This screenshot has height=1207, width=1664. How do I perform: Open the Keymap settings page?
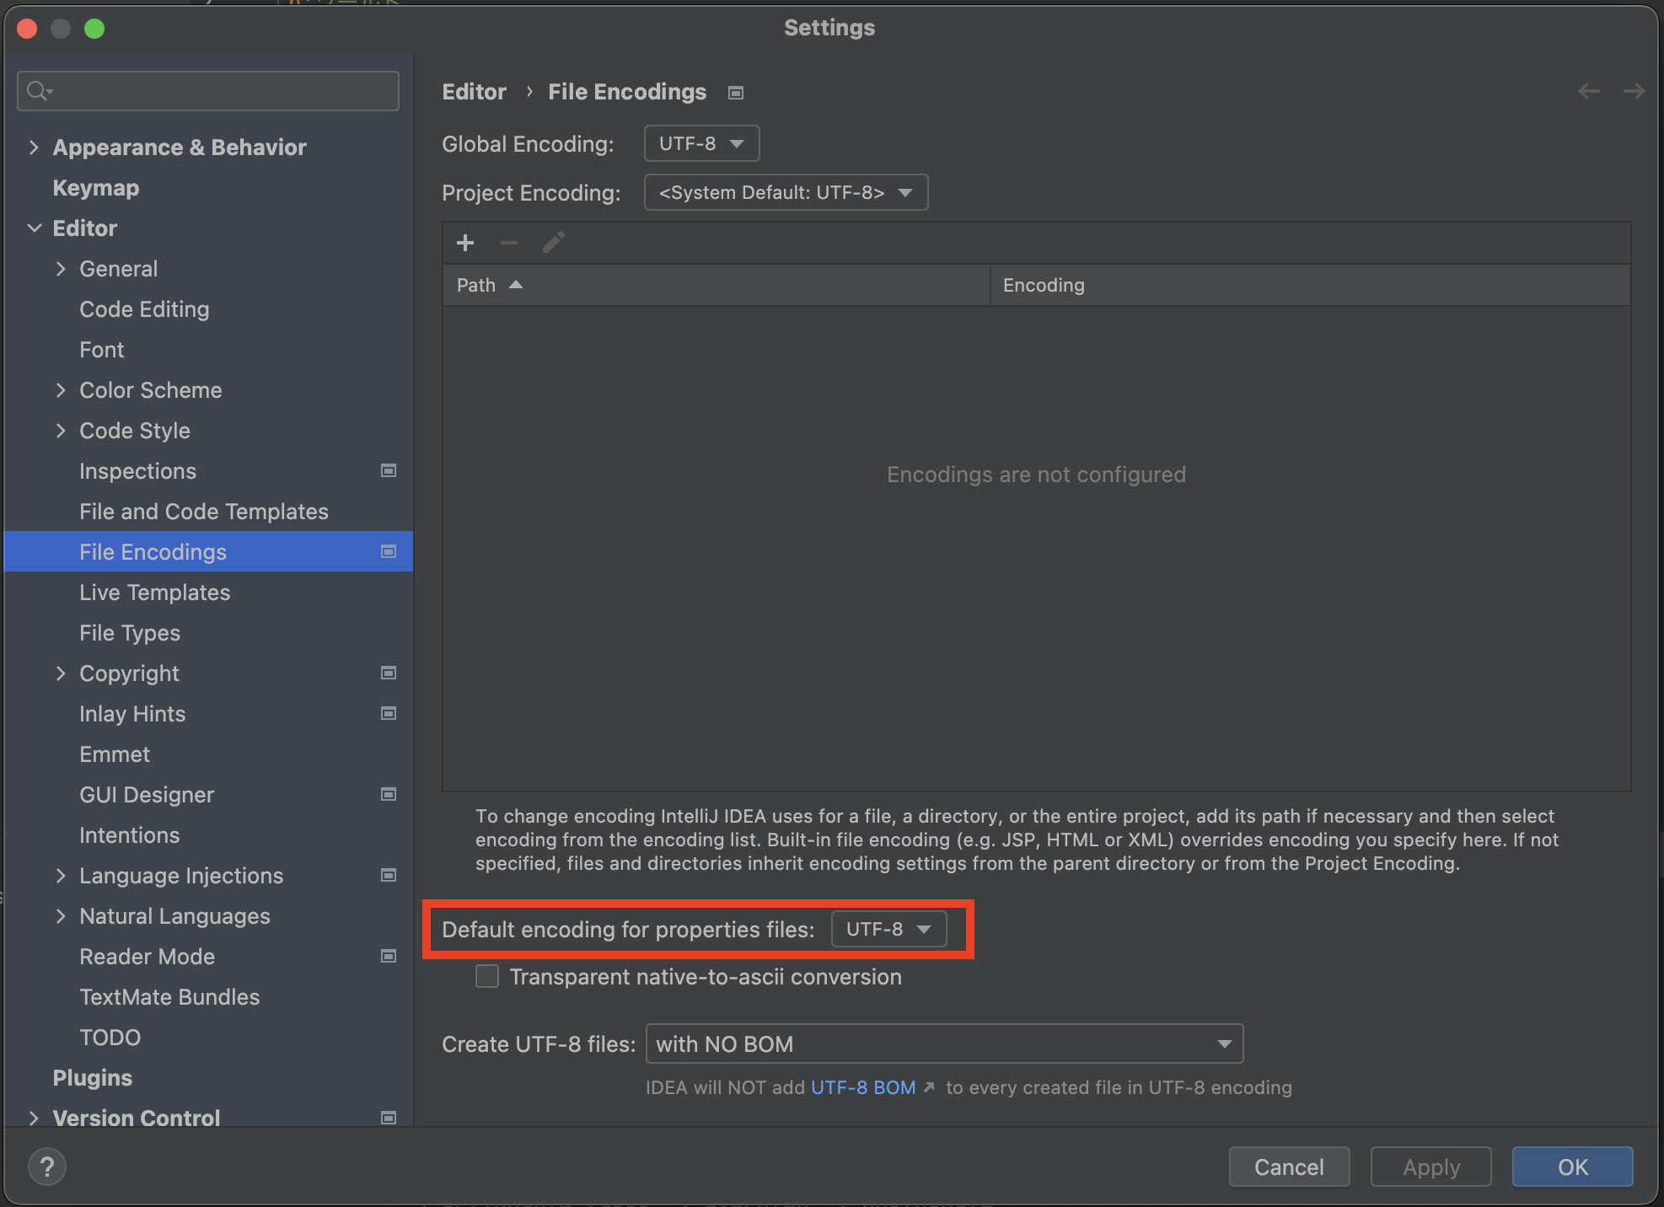[96, 188]
